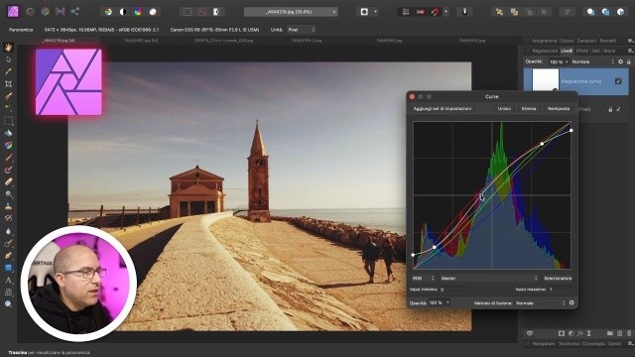Toggle visibility of the Curves adjustment layer
635x357 pixels.
(x=618, y=81)
